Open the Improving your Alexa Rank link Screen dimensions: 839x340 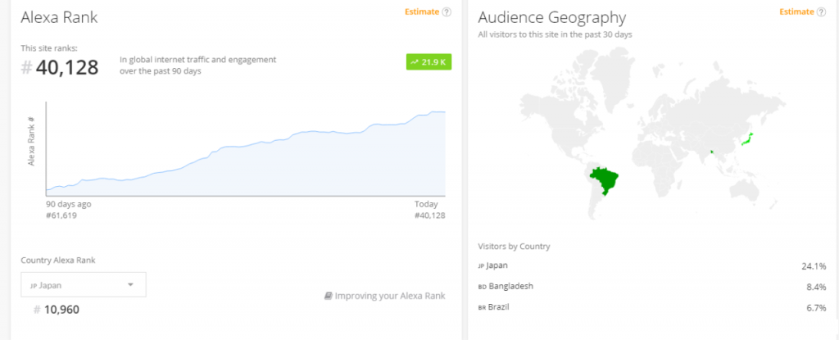[390, 296]
